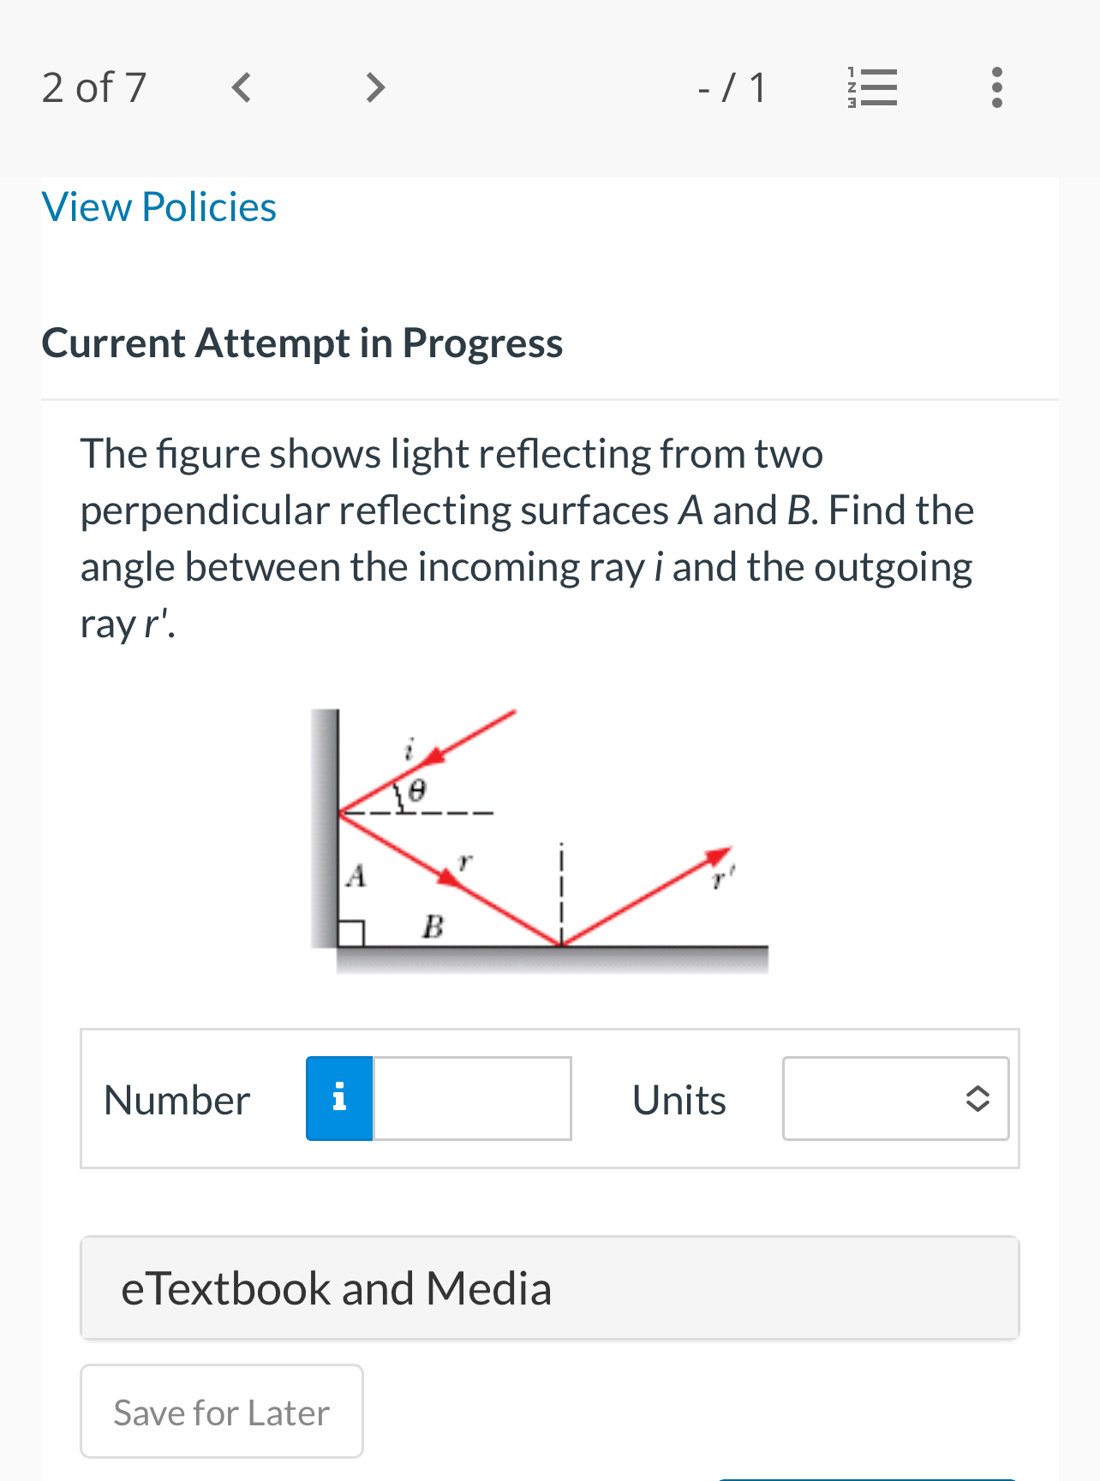
Task: Open question navigation via list dropdown
Action: [871, 87]
